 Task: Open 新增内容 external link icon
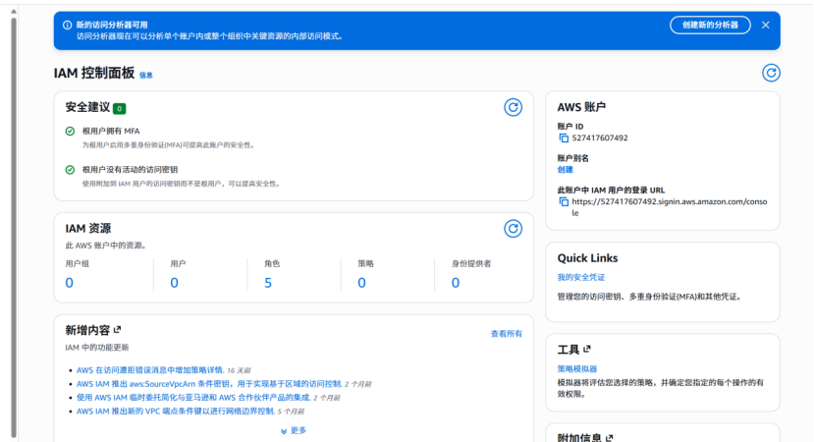click(x=118, y=330)
